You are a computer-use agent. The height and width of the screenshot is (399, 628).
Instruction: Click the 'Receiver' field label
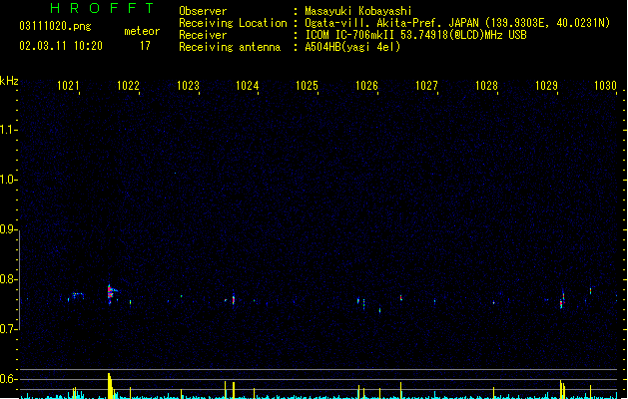[x=203, y=35]
